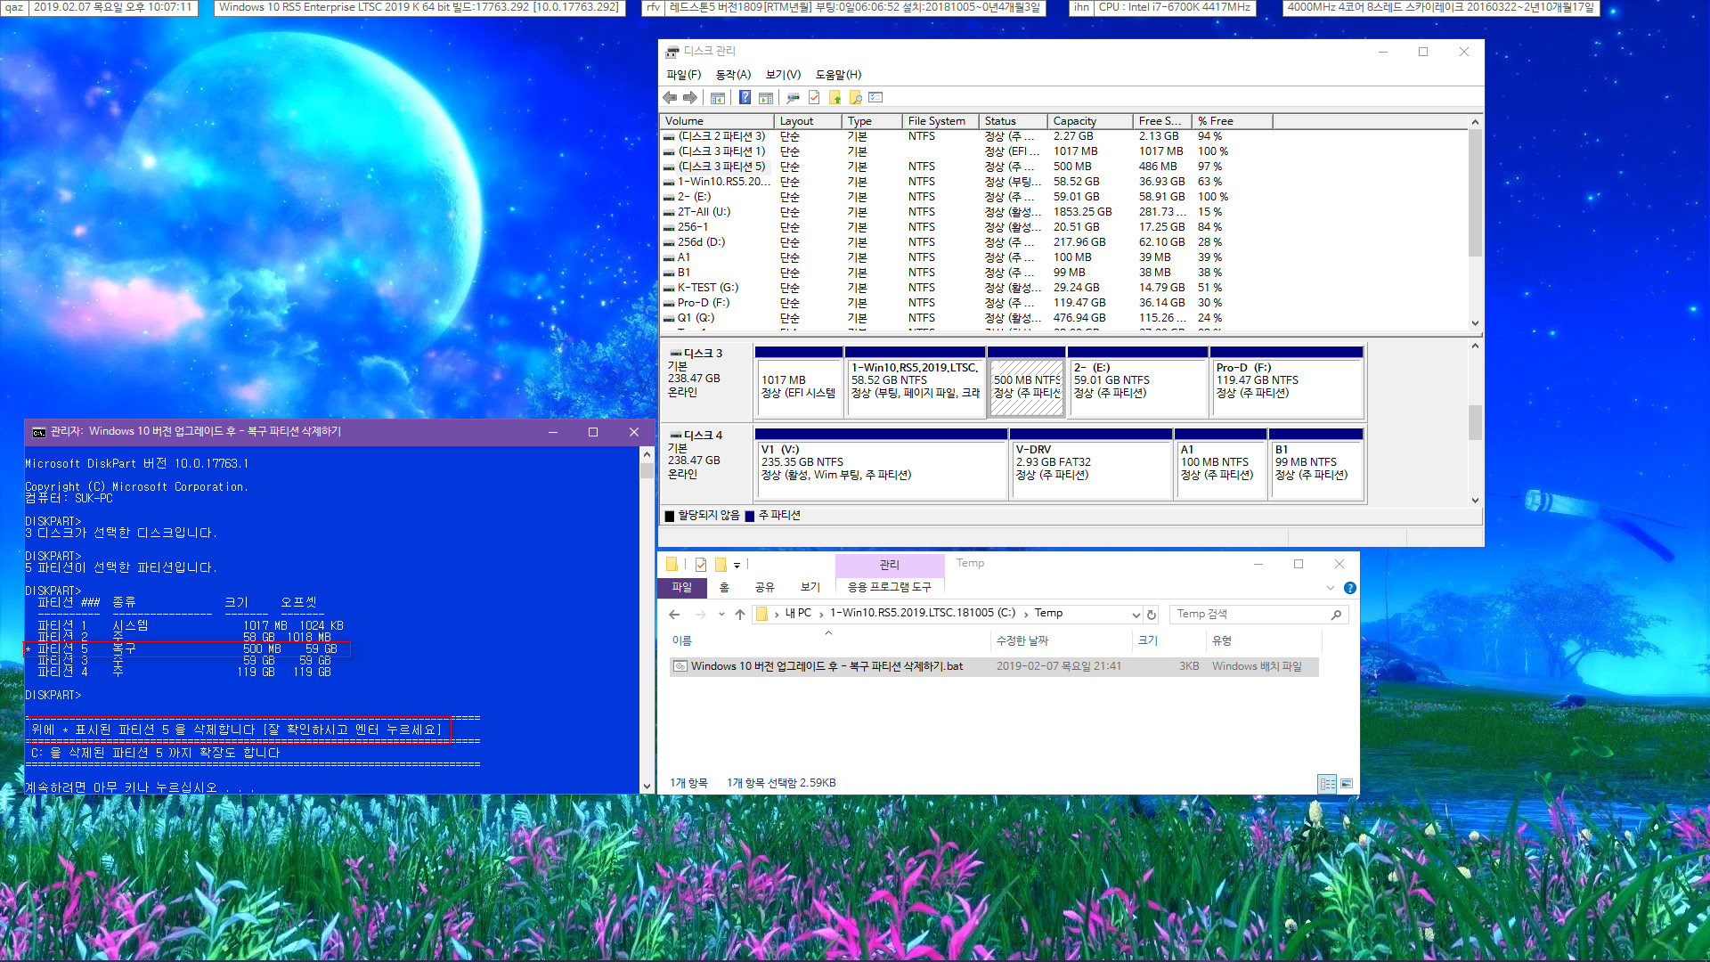Sort Explorer files by 수정한 날짜 column

1062,641
